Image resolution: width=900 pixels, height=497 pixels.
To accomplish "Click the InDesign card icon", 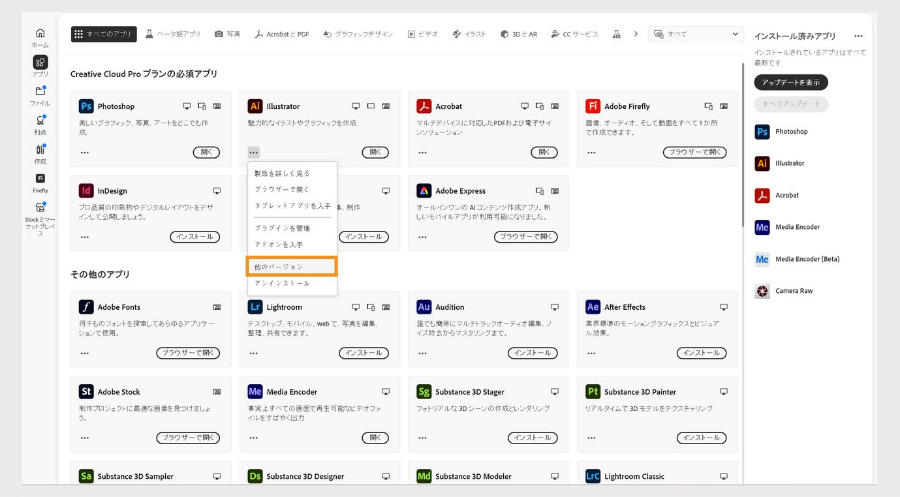I will pos(86,191).
